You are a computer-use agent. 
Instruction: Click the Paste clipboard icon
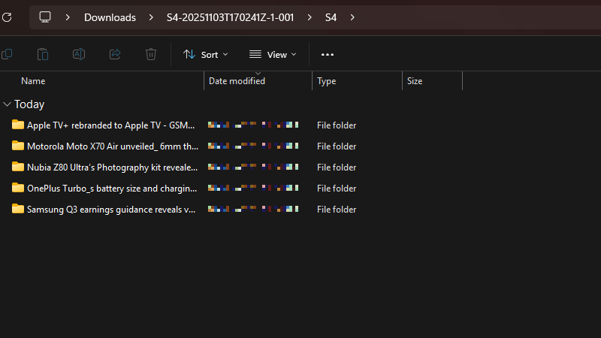click(43, 54)
